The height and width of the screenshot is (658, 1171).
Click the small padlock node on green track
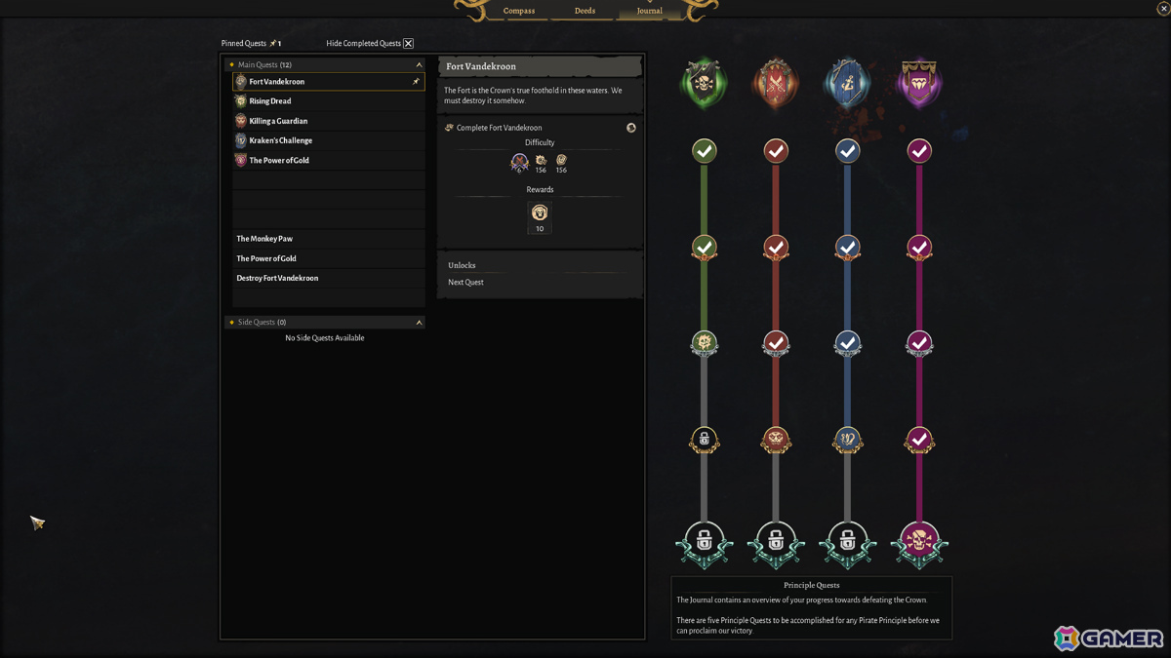point(704,440)
